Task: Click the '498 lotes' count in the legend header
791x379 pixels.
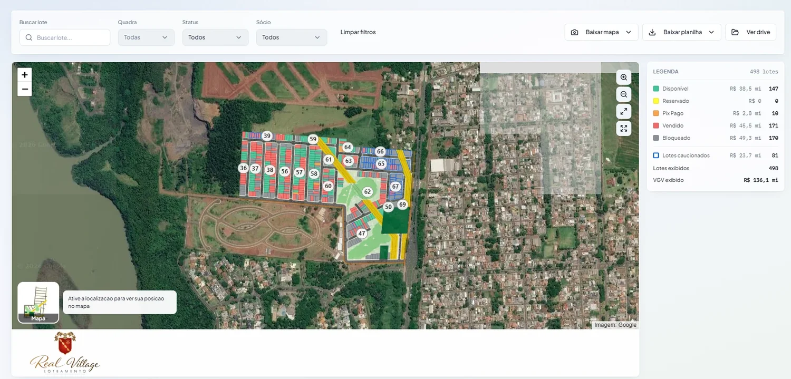Action: click(x=764, y=72)
